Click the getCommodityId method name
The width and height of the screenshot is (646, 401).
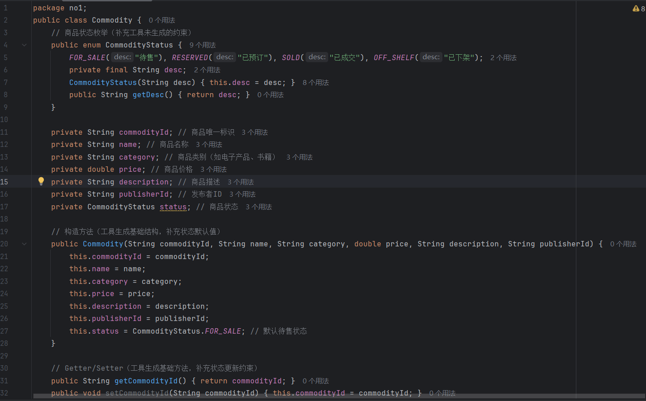[x=146, y=381]
